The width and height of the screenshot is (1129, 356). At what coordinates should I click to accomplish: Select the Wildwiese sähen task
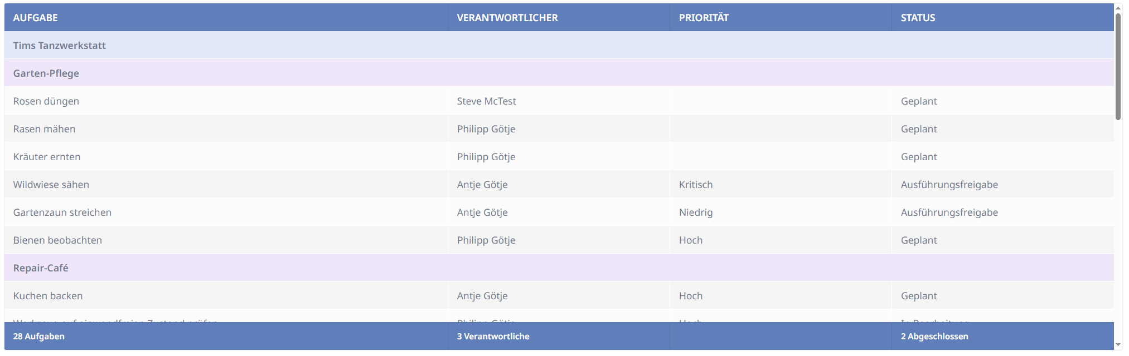(51, 185)
